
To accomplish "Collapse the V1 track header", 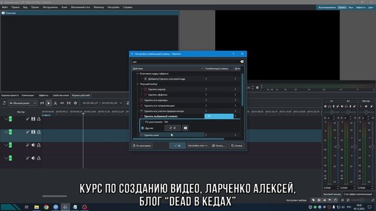I will pos(6,132).
